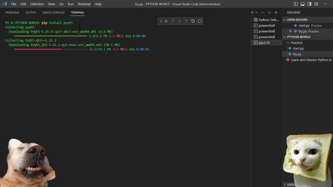Open try.py in Open Editors
333x187 pixels.
pyautogui.click(x=308, y=31)
